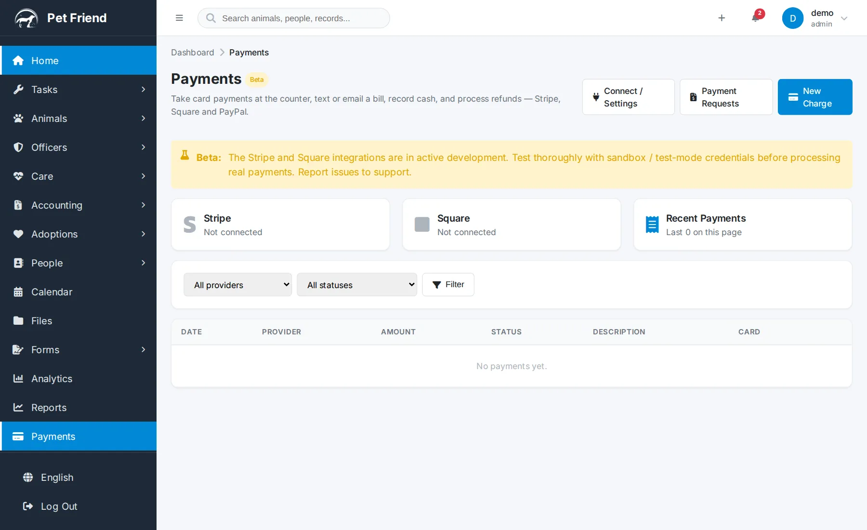Screen dimensions: 867x530
Task: Open the notifications bell icon
Action: pos(755,18)
